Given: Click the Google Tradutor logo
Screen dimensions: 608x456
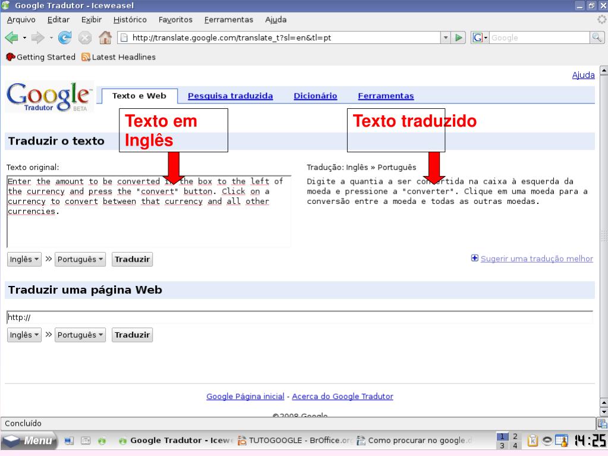Looking at the screenshot, I should 49,98.
